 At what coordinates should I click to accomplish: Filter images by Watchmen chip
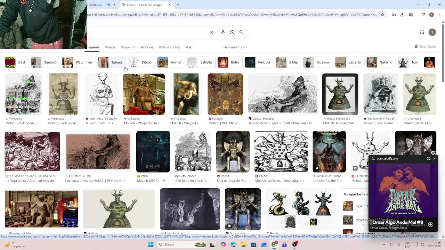(x=79, y=62)
